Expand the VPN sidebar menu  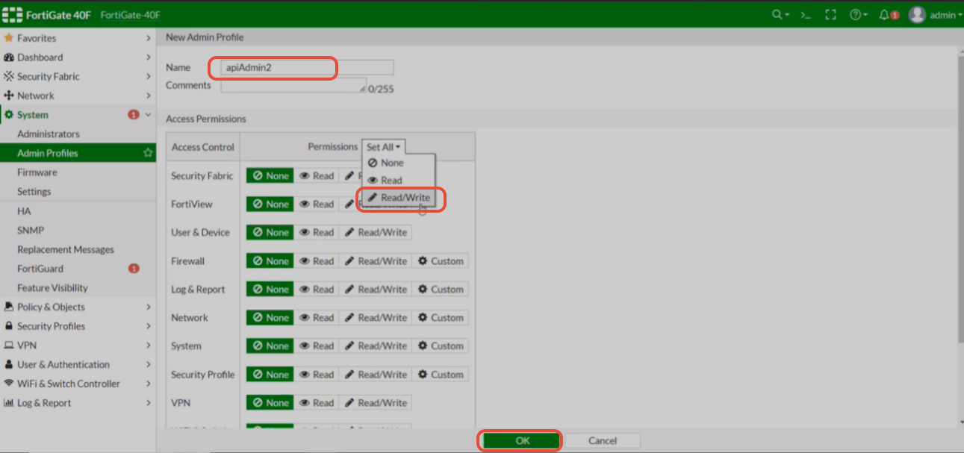click(x=78, y=346)
